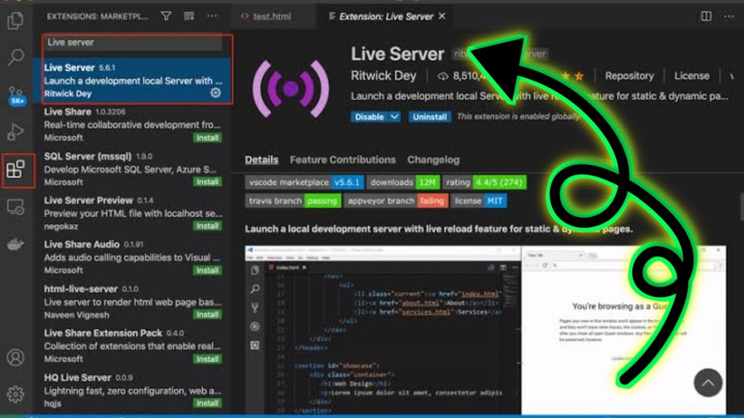The width and height of the screenshot is (744, 418).
Task: Select the Live Server Preview list item
Action: pyautogui.click(x=133, y=213)
